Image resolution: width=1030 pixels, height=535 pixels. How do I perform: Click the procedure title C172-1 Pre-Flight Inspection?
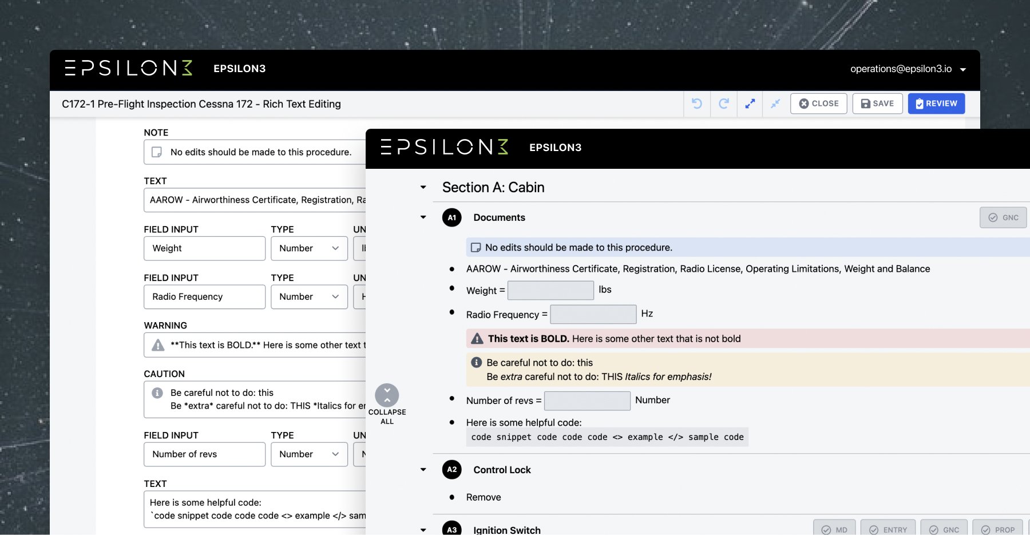click(201, 104)
